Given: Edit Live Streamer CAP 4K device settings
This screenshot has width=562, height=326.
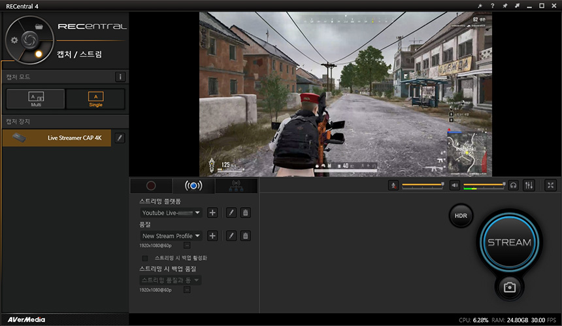Looking at the screenshot, I should (x=120, y=138).
